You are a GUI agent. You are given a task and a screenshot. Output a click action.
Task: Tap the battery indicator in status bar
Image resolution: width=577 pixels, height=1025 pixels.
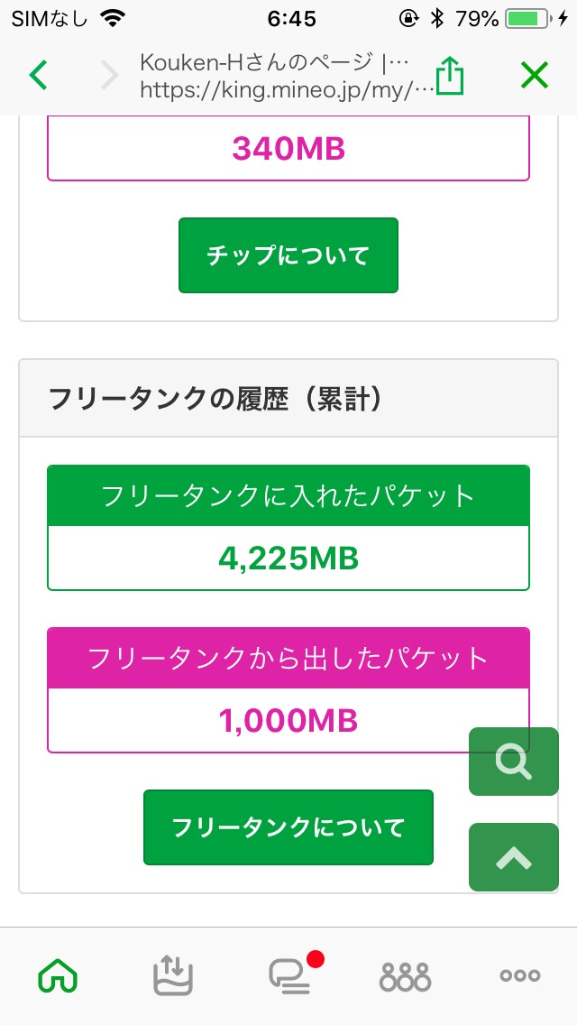(x=528, y=18)
